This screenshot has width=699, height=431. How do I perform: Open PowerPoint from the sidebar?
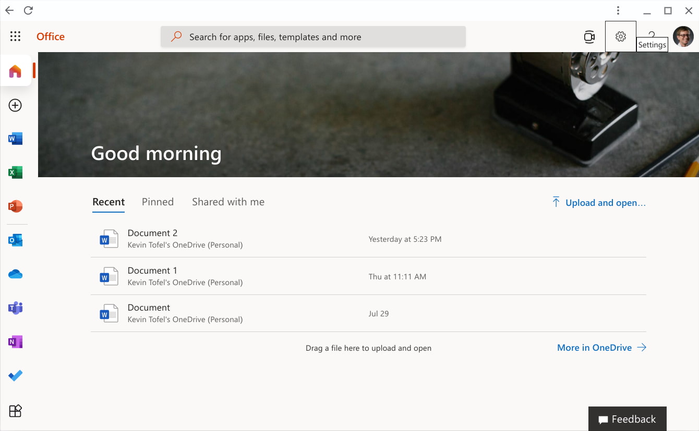(15, 206)
